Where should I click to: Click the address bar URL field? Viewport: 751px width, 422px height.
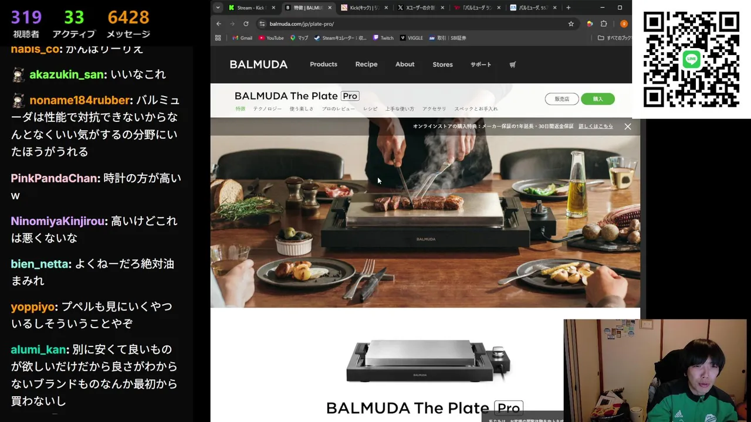(411, 24)
